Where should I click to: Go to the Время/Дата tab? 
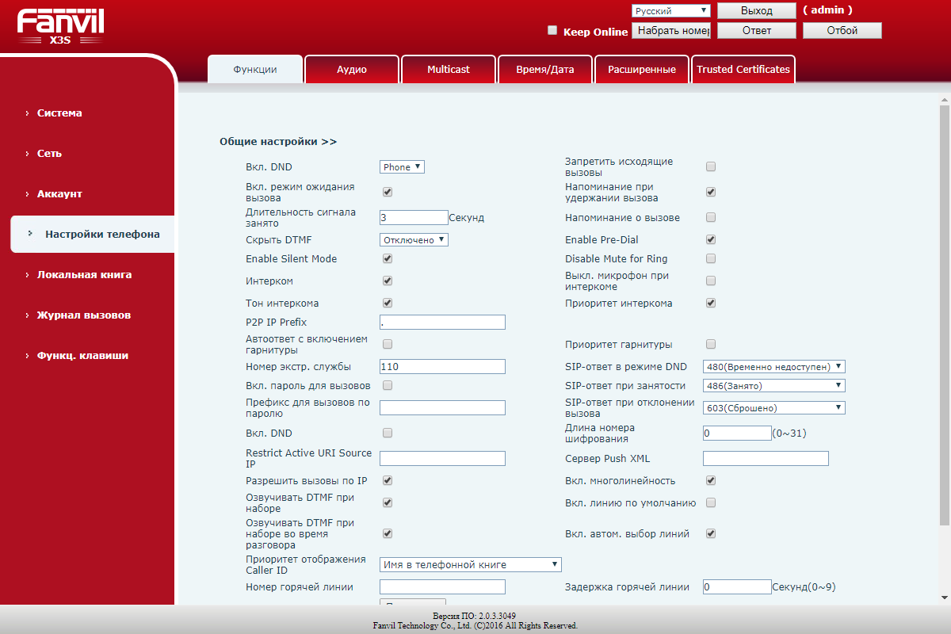(544, 70)
